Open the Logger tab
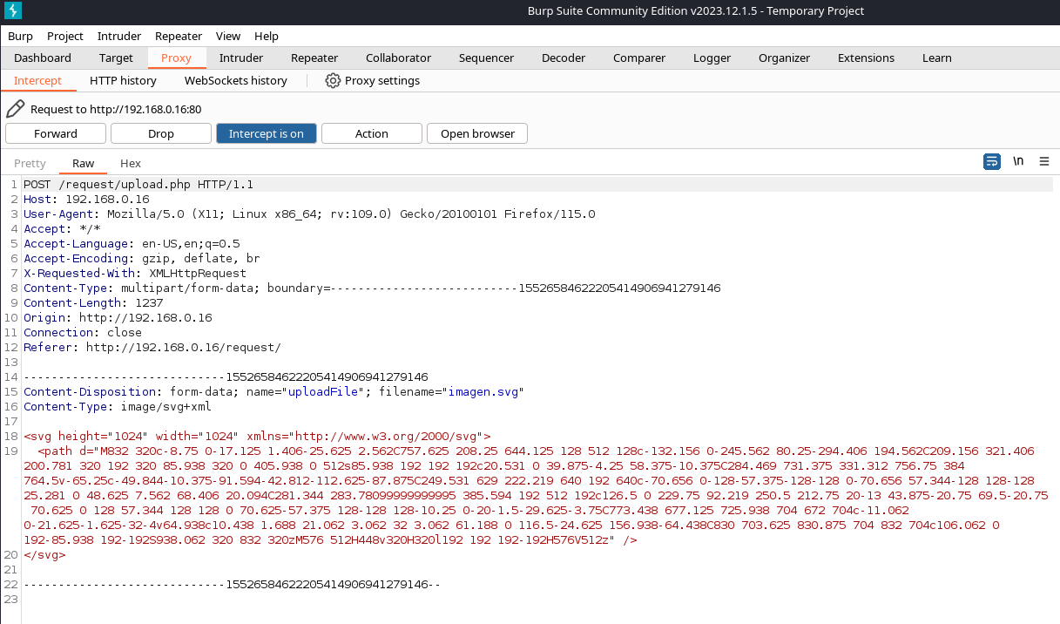Viewport: 1060px width, 624px height. click(x=712, y=58)
